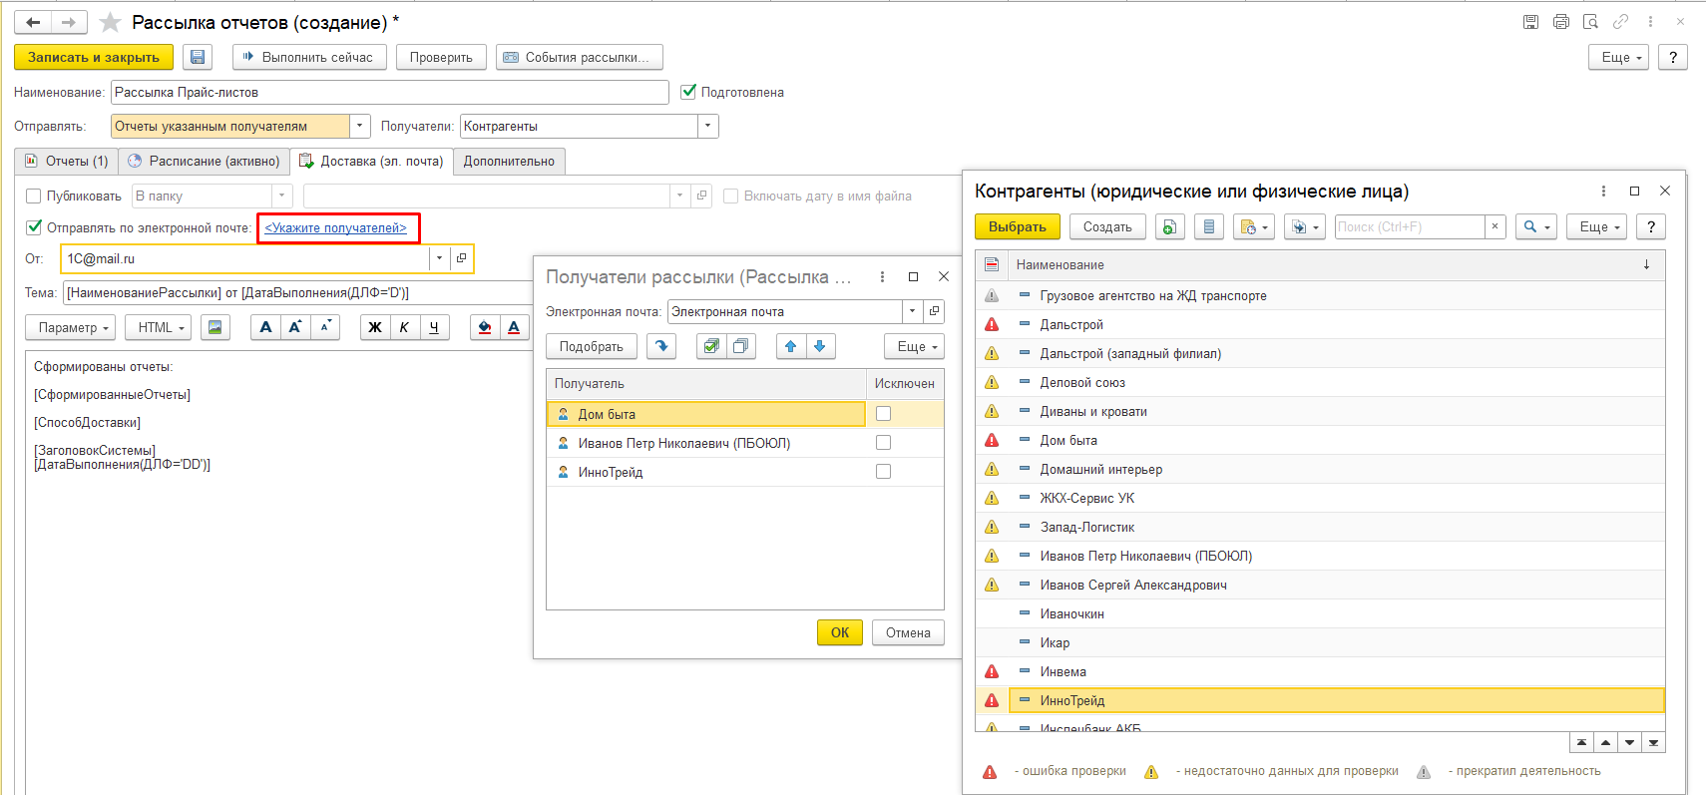Viewport: 1706px width, 795px height.
Task: Click Подобрать in recipients dialog
Action: [x=591, y=346]
